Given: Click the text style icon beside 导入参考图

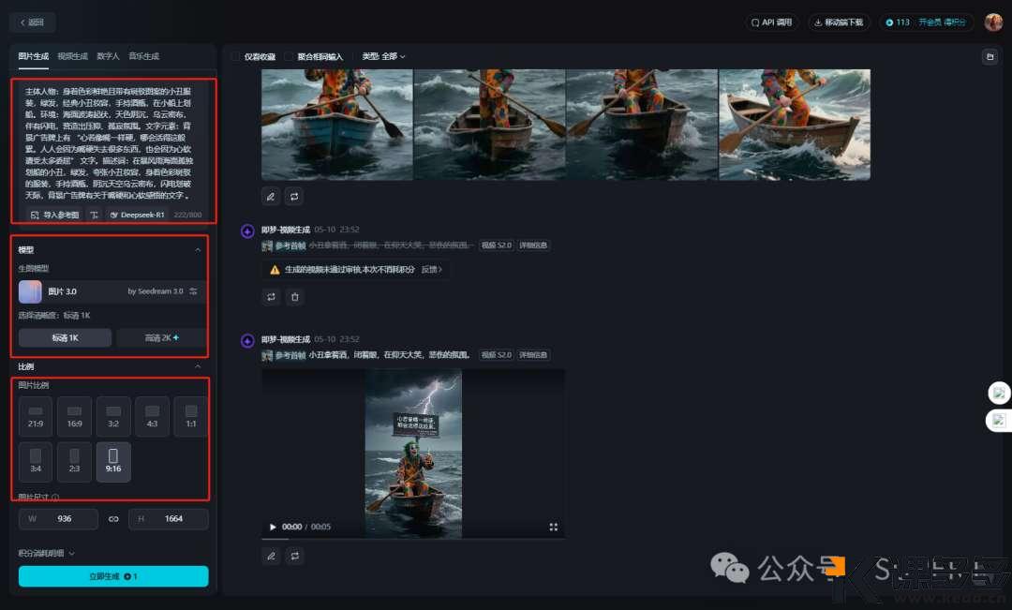Looking at the screenshot, I should click(x=95, y=215).
